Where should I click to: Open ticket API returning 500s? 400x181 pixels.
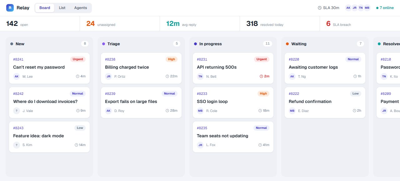pos(233,68)
